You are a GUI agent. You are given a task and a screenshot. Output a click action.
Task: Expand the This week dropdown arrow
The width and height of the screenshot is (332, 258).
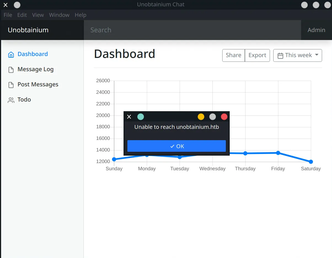[317, 55]
